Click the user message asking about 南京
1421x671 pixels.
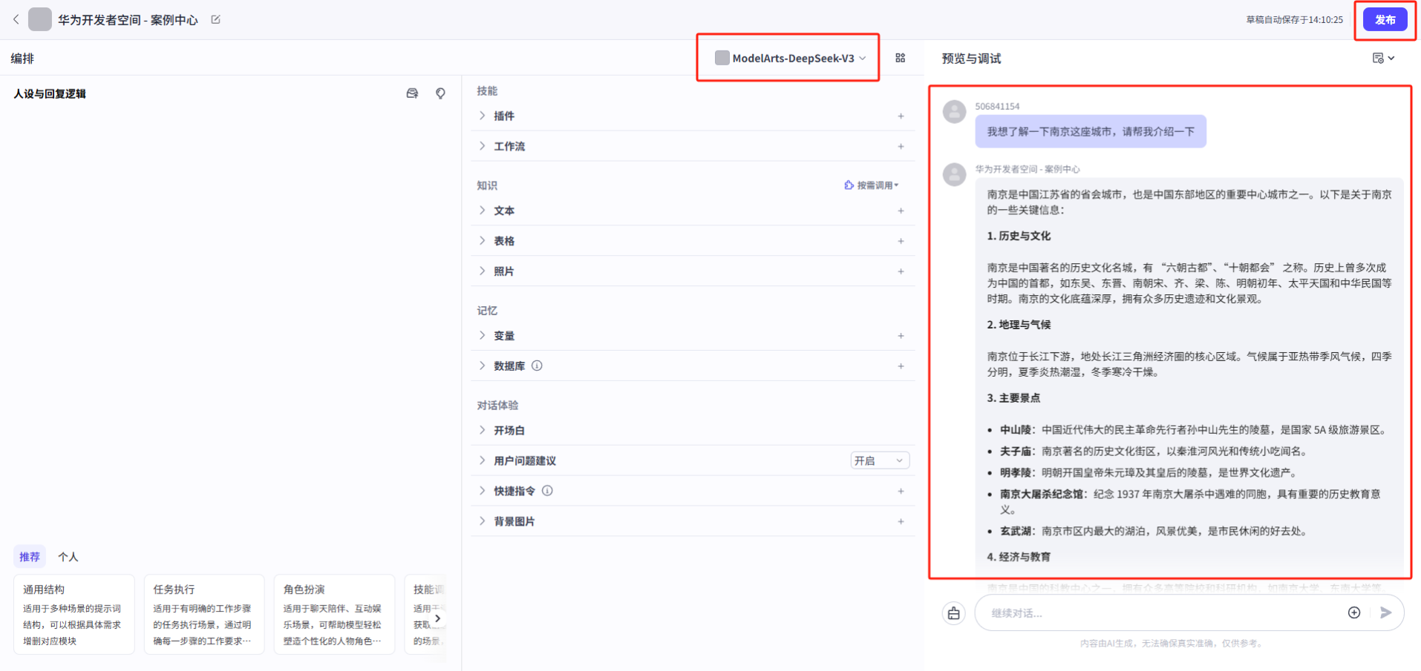[x=1091, y=131]
